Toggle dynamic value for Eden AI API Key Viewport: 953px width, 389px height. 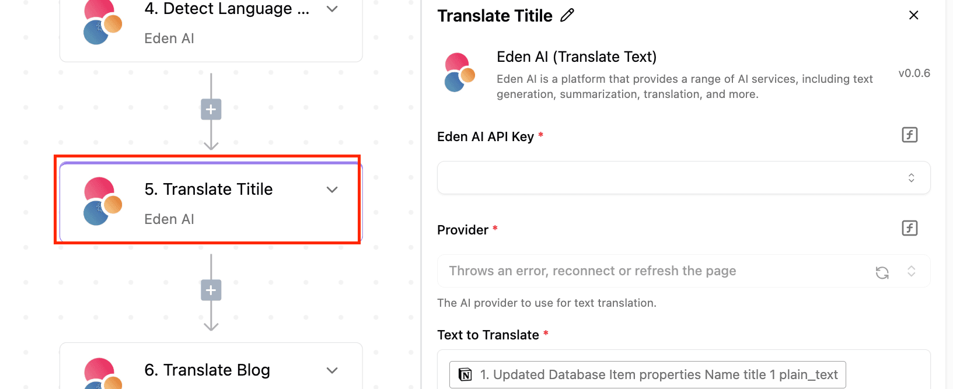(x=909, y=135)
